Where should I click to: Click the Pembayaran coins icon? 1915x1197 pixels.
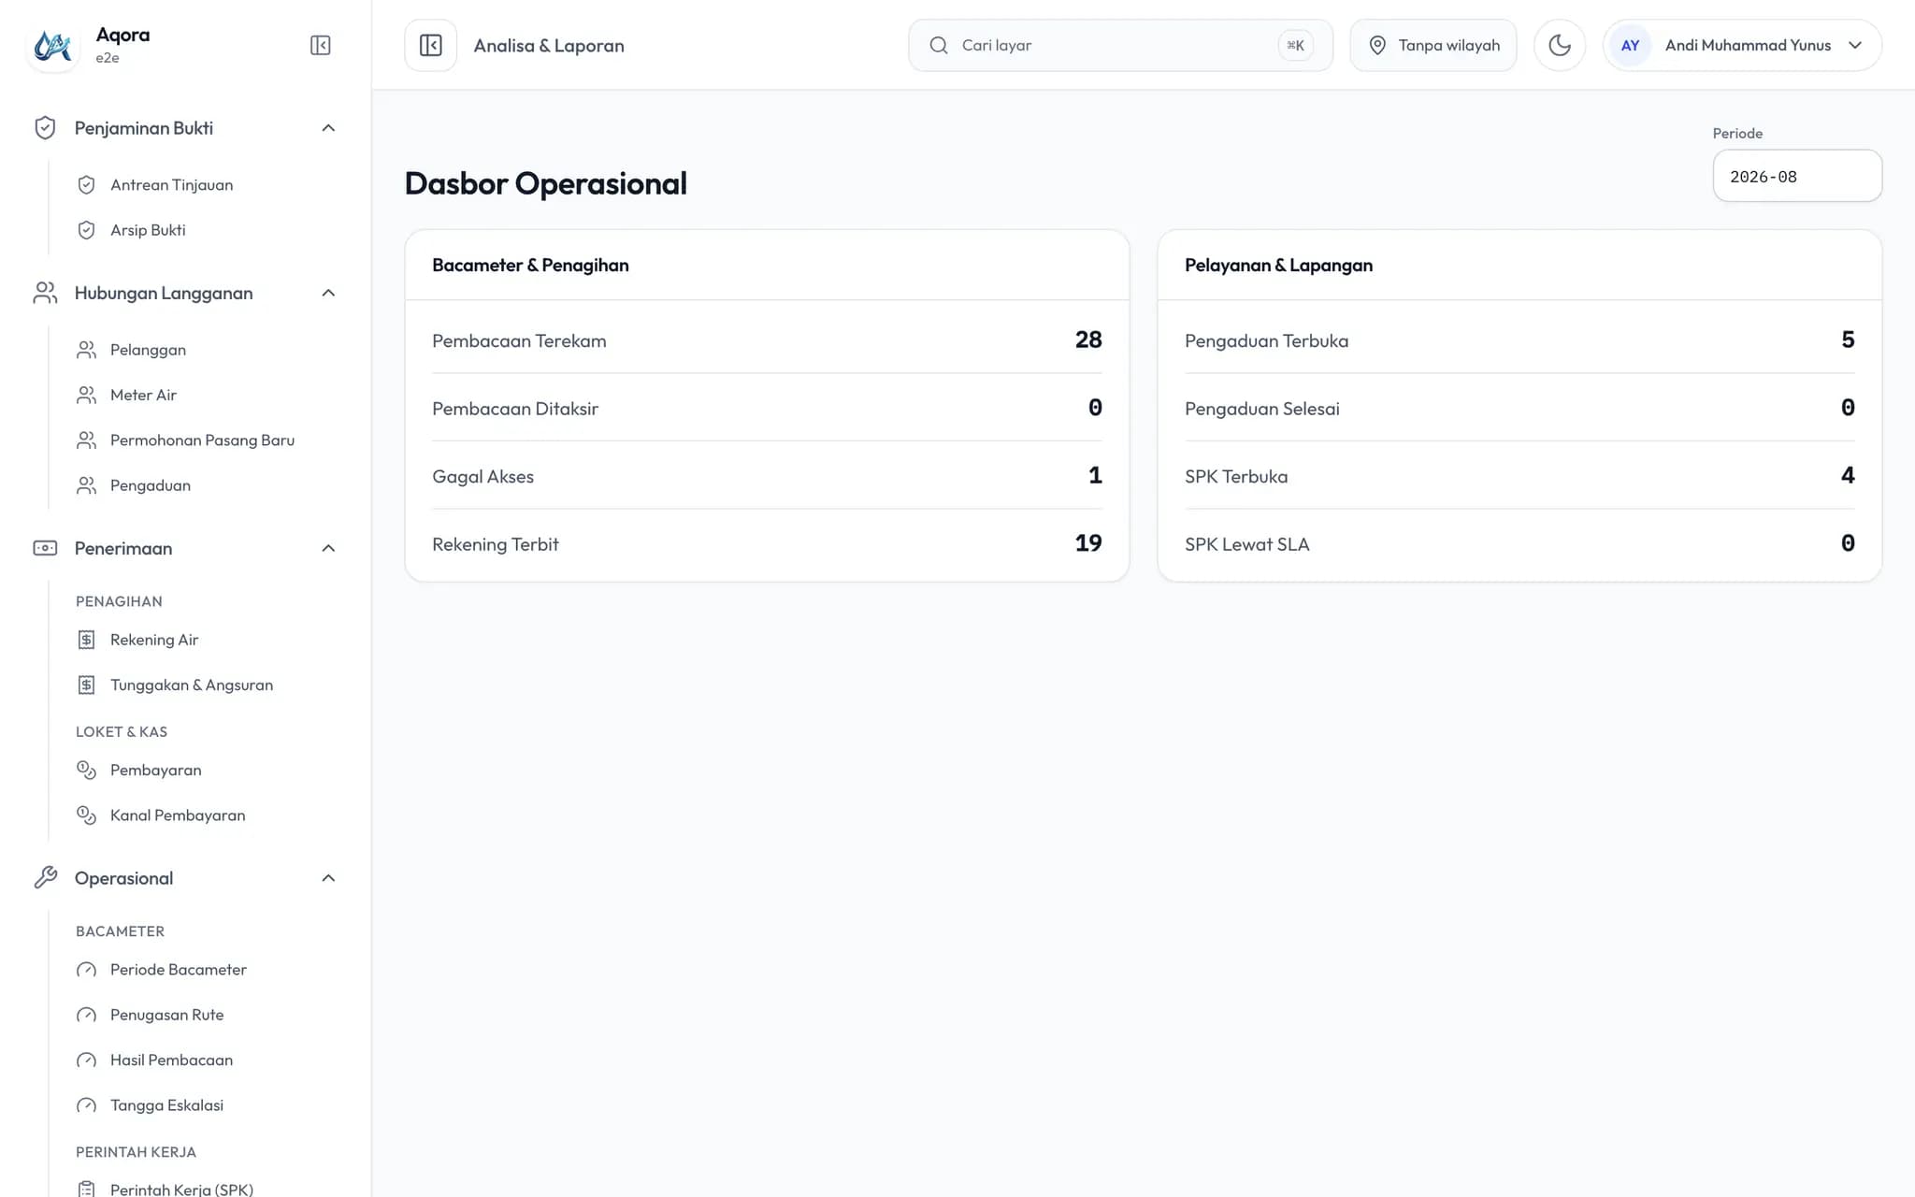pyautogui.click(x=86, y=770)
